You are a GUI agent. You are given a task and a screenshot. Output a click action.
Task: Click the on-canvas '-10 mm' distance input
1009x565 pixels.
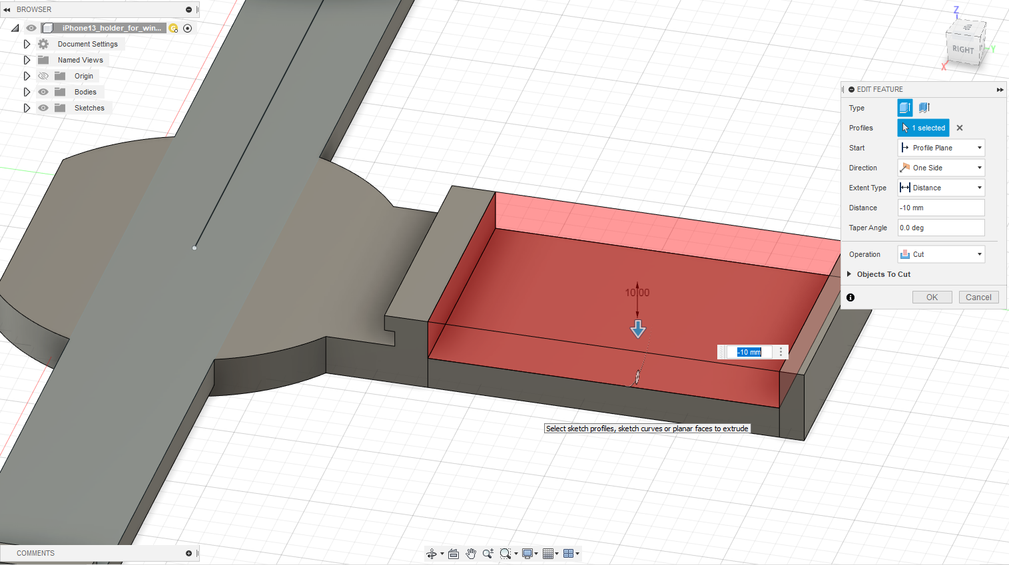point(750,352)
